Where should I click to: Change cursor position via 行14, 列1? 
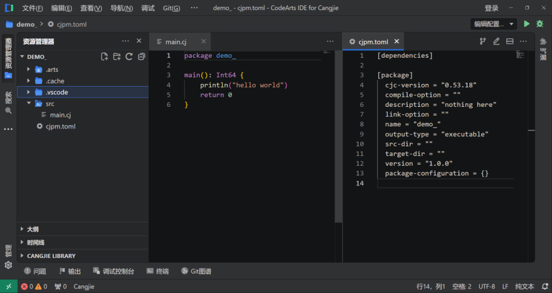pyautogui.click(x=431, y=286)
